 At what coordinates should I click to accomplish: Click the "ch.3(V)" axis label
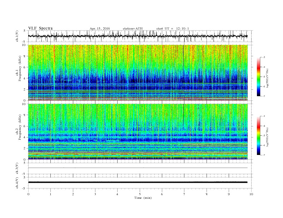click(17, 168)
